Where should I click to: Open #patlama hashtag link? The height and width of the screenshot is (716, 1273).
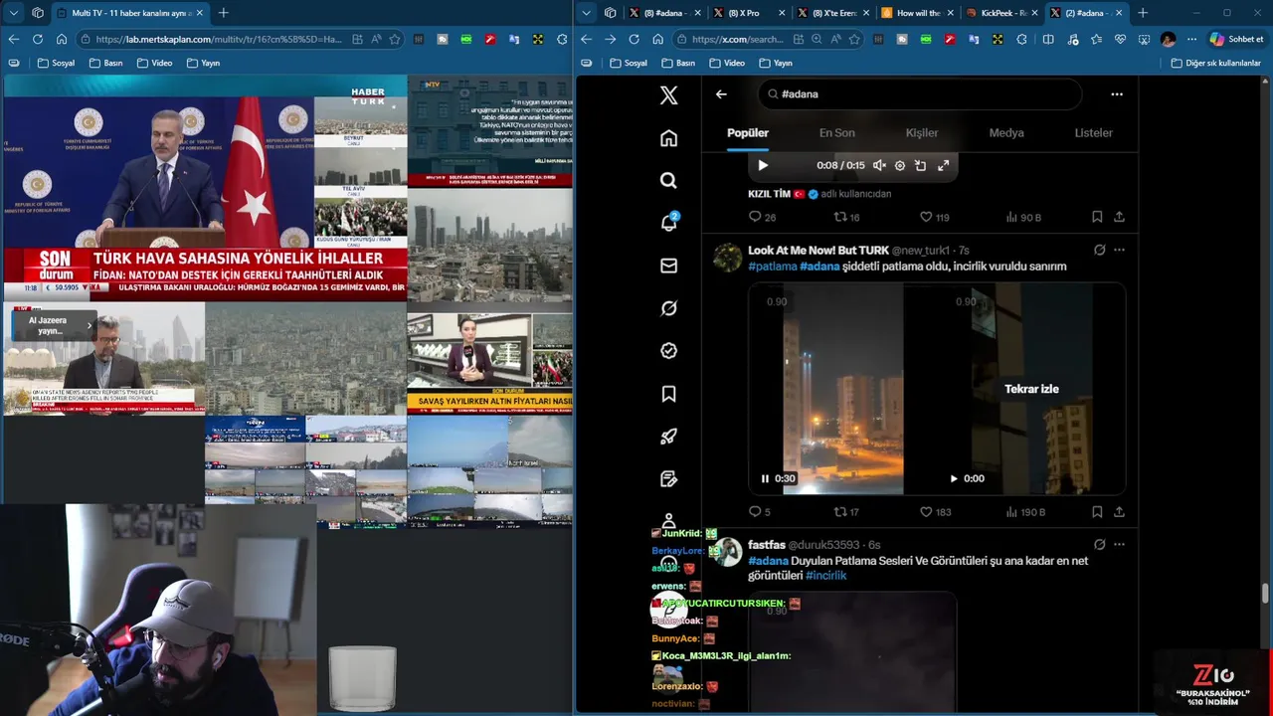tap(773, 267)
